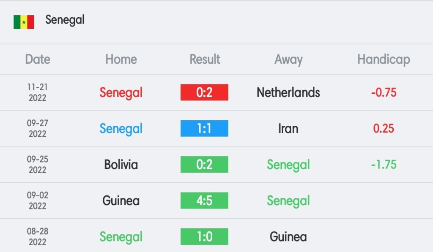The image size is (433, 252).
Task: Select the Handicap column header
Action: [x=384, y=60]
